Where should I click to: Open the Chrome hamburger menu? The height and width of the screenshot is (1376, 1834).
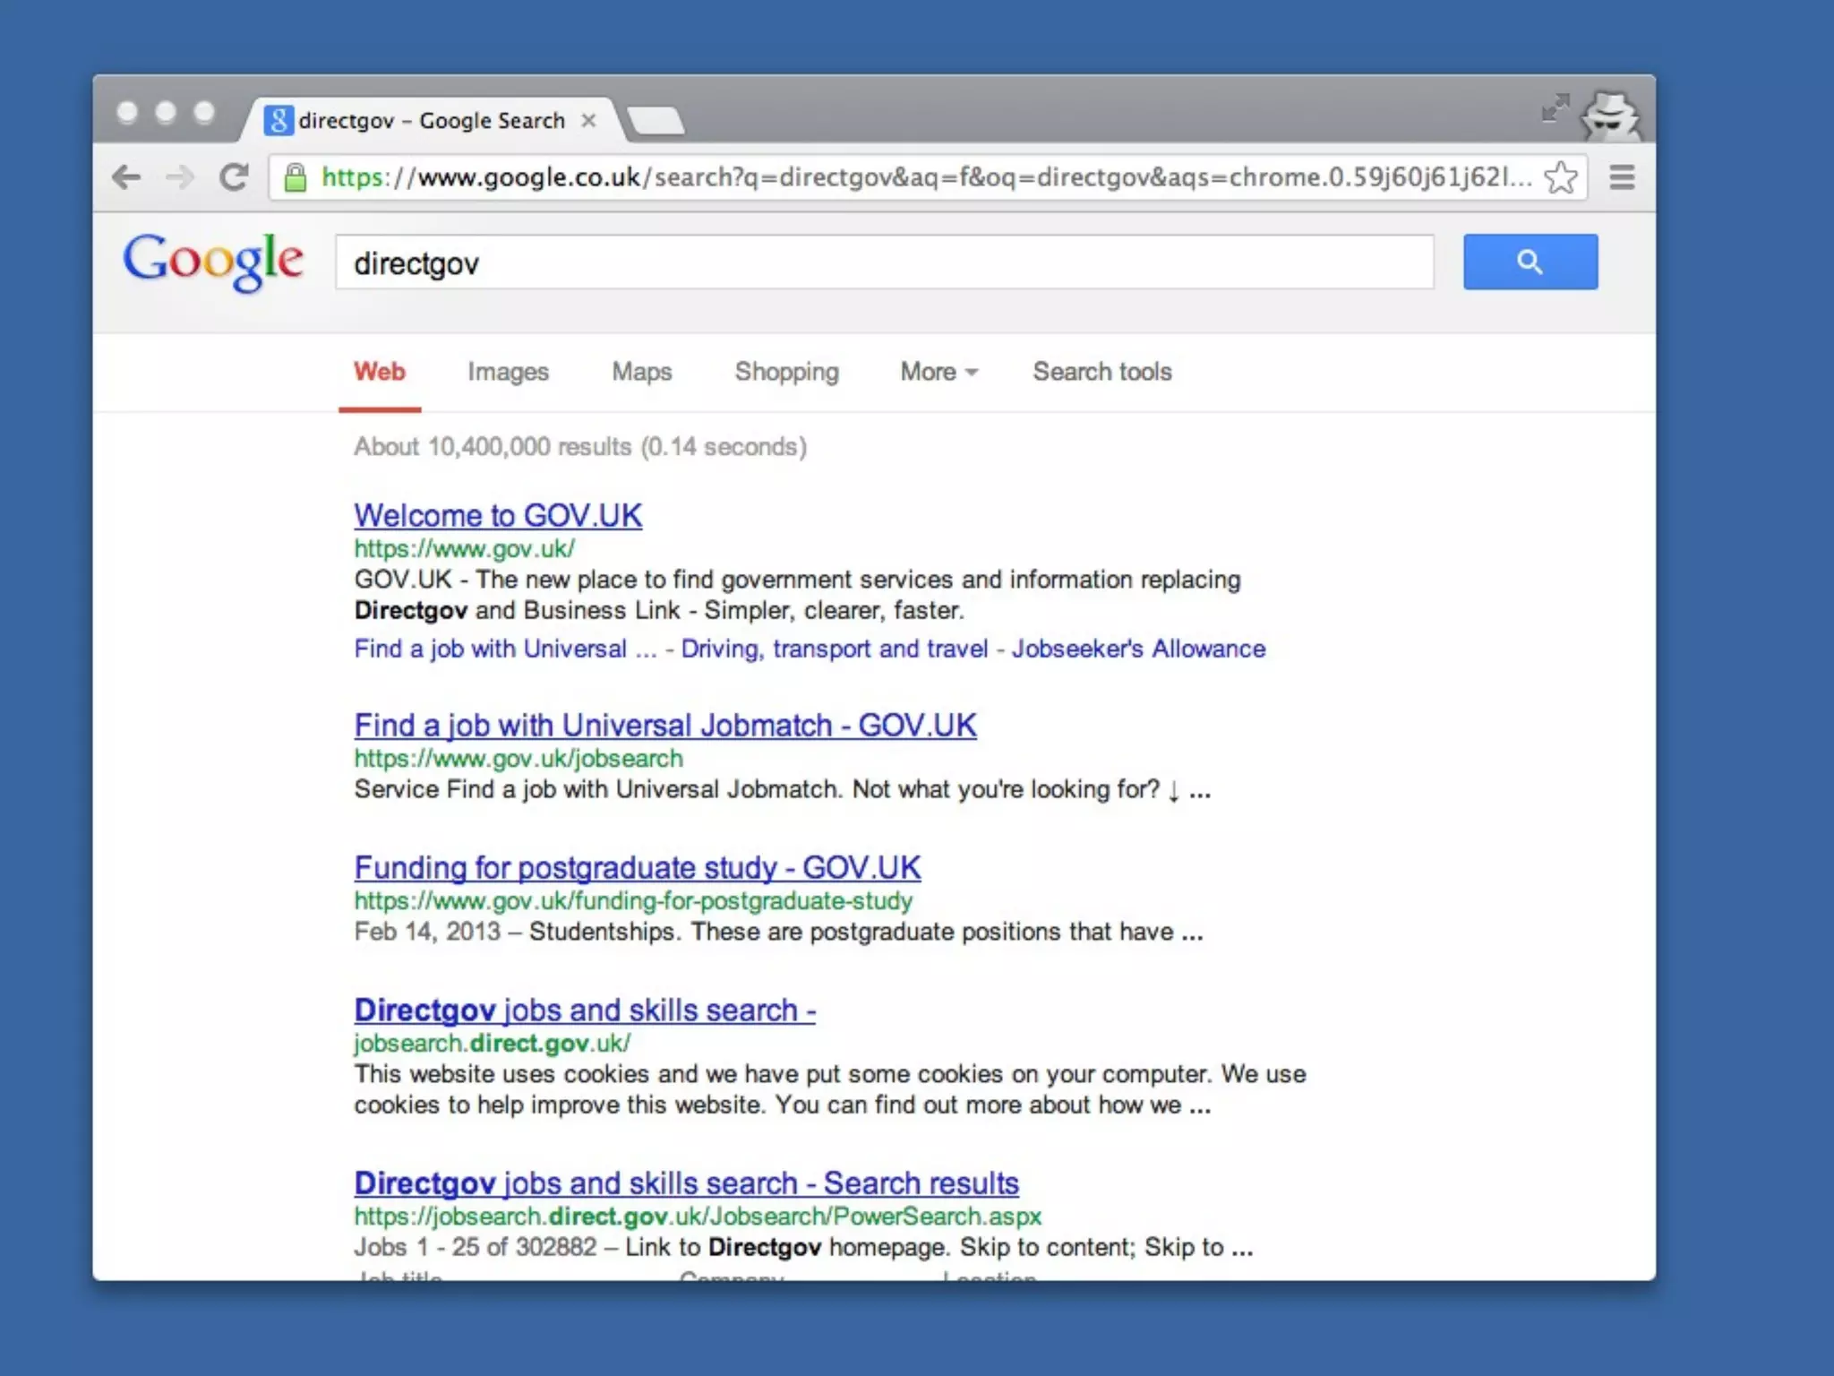pyautogui.click(x=1622, y=177)
